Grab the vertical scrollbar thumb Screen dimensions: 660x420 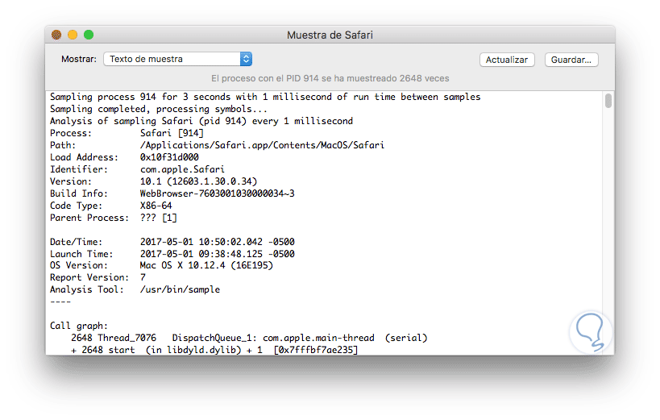tap(608, 101)
